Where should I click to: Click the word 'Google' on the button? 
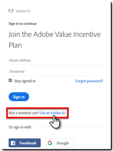[x=63, y=143]
